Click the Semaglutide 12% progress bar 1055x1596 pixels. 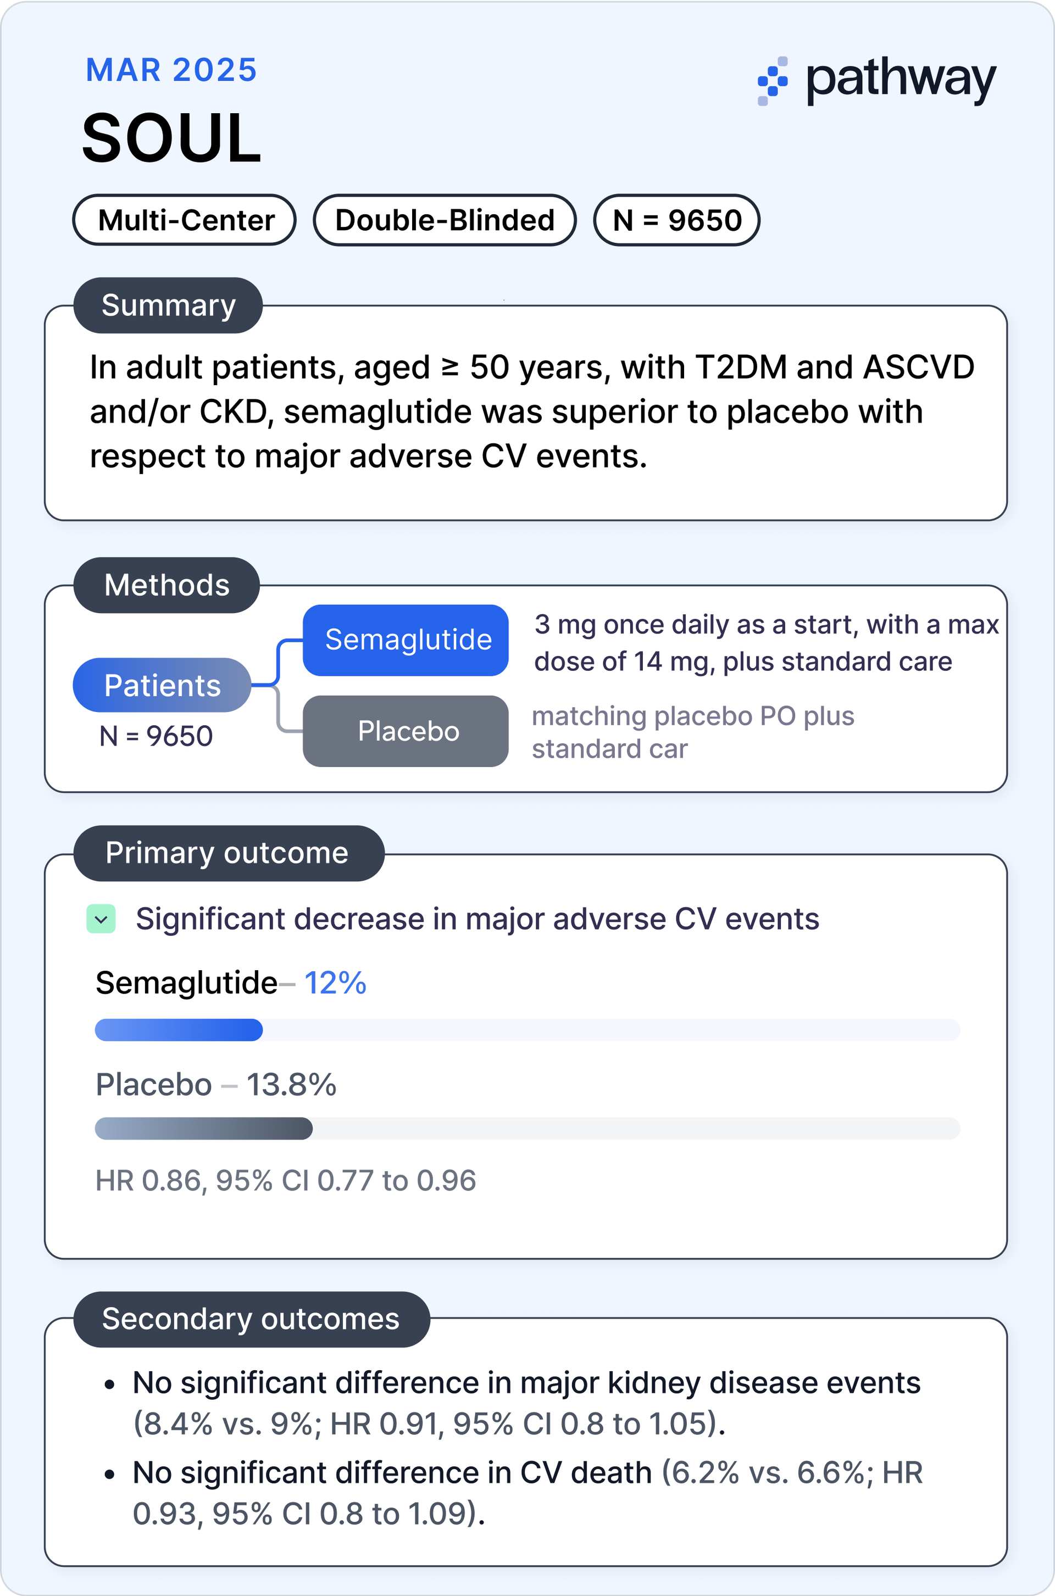pyautogui.click(x=527, y=1030)
